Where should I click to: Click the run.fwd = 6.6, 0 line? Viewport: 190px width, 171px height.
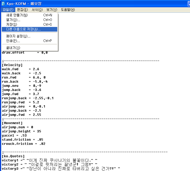24,77
